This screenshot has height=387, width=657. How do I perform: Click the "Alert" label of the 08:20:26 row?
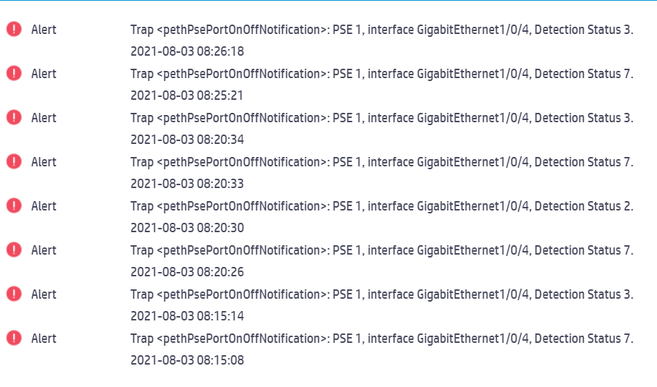(43, 250)
